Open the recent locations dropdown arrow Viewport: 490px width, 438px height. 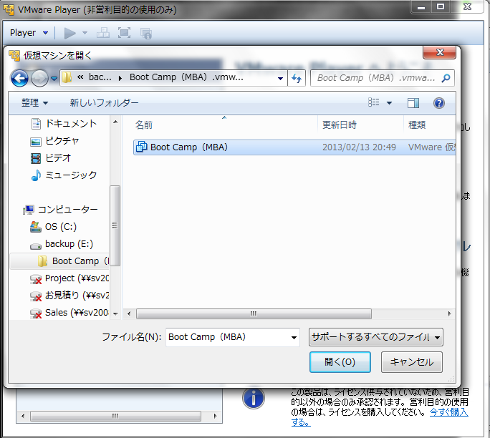(54, 78)
